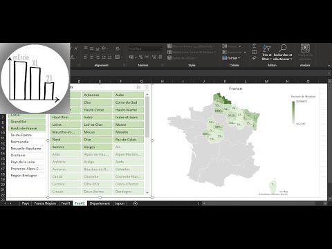Screen dimensions: 332x249
Task: Select the Corse-du-Sud slicer button
Action: (x=129, y=102)
